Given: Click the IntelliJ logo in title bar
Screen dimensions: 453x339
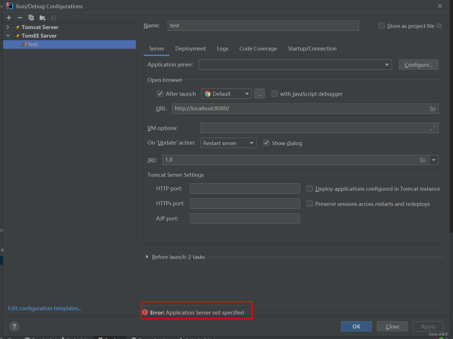Looking at the screenshot, I should click(10, 6).
